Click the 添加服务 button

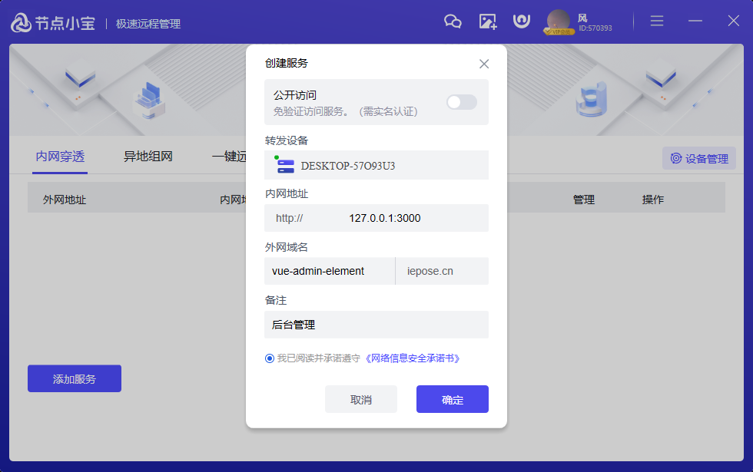click(74, 378)
